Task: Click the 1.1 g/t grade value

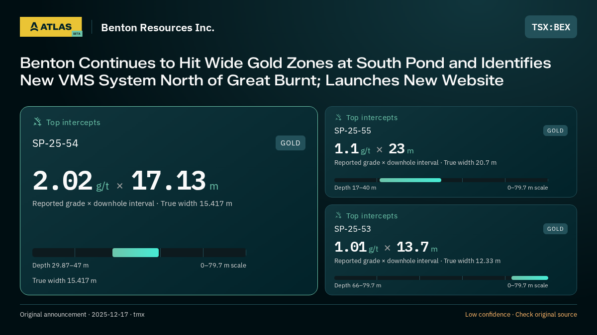Action: click(352, 149)
